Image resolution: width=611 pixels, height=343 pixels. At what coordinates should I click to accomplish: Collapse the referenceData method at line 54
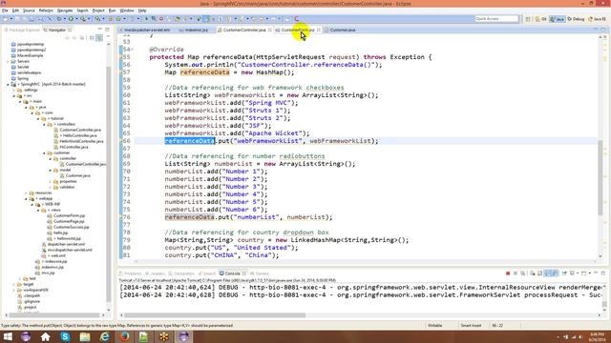click(x=132, y=50)
